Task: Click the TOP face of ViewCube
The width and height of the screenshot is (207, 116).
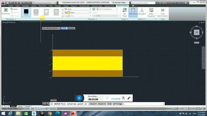Action: (197, 32)
